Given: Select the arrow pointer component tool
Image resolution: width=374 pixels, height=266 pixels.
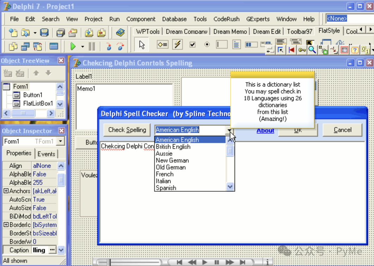Looking at the screenshot, I should (x=142, y=45).
